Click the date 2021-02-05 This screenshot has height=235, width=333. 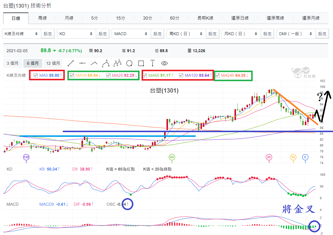coord(17,51)
